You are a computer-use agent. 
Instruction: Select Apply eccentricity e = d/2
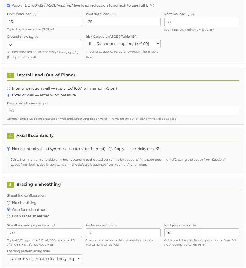111,149
